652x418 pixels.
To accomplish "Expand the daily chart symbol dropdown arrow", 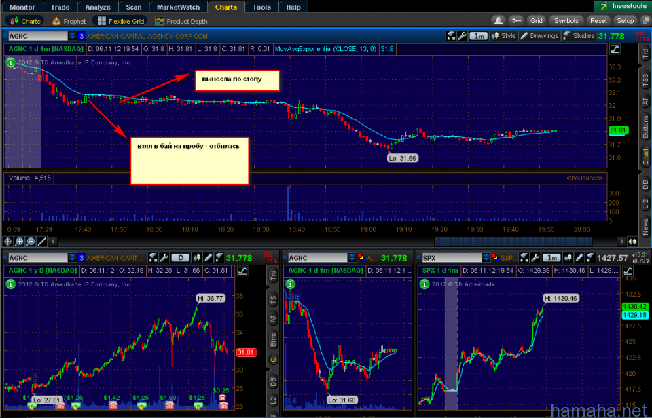I will click(x=73, y=258).
